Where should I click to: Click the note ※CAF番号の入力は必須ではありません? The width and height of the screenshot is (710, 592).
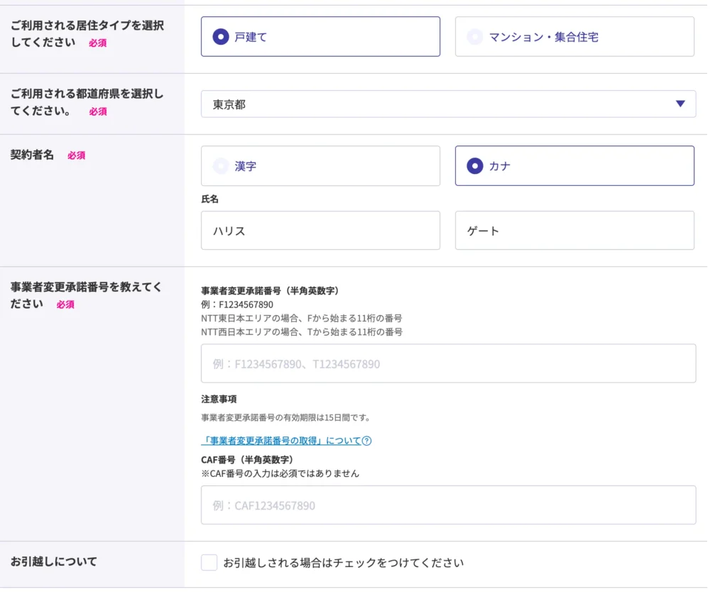click(x=280, y=473)
